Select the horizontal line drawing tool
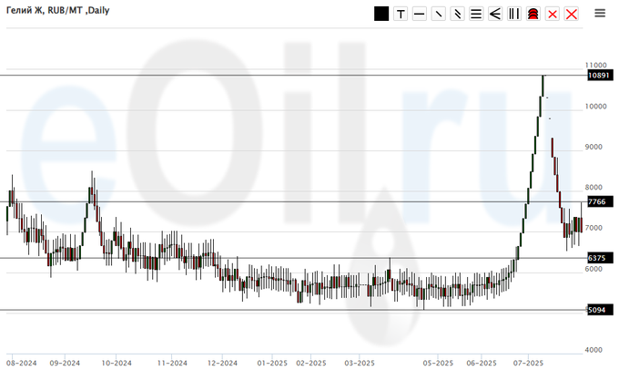 coord(420,14)
